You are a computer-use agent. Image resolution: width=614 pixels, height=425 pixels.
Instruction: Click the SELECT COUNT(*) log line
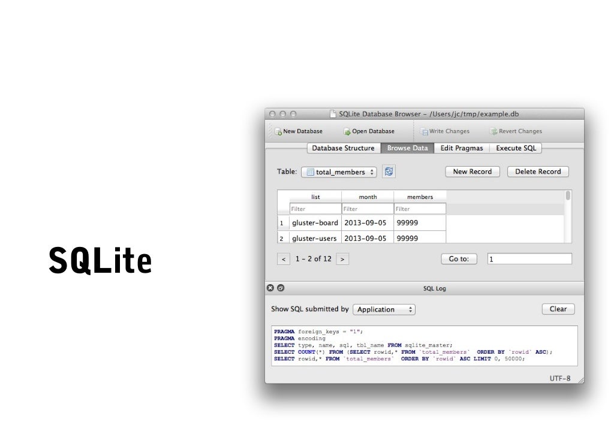pyautogui.click(x=413, y=352)
